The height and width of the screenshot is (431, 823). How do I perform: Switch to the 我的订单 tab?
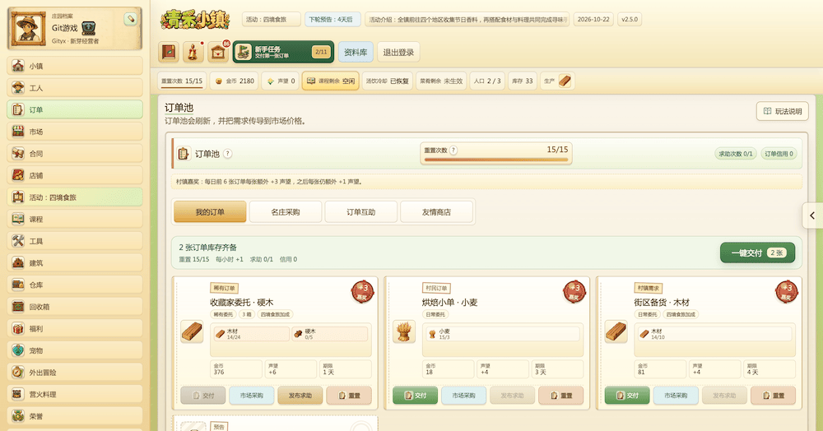pyautogui.click(x=210, y=212)
